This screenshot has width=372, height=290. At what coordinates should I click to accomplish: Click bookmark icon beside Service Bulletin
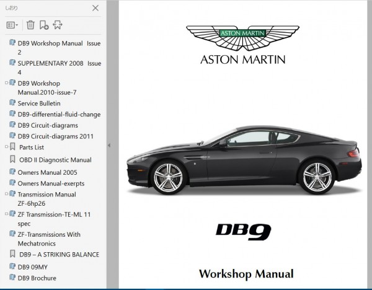(12, 103)
